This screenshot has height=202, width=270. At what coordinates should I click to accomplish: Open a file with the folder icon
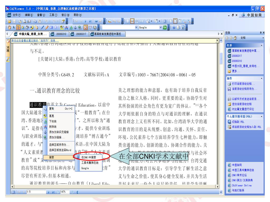(9, 21)
